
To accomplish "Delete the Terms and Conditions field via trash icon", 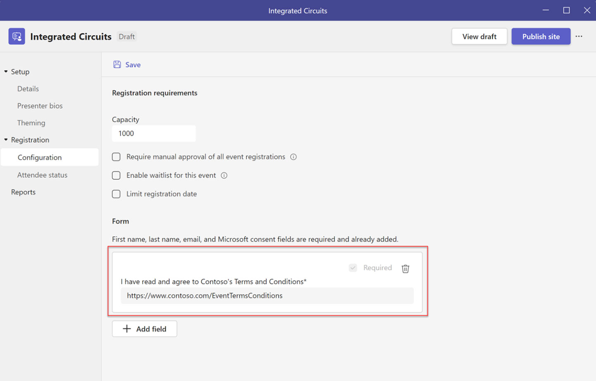I will (x=405, y=268).
